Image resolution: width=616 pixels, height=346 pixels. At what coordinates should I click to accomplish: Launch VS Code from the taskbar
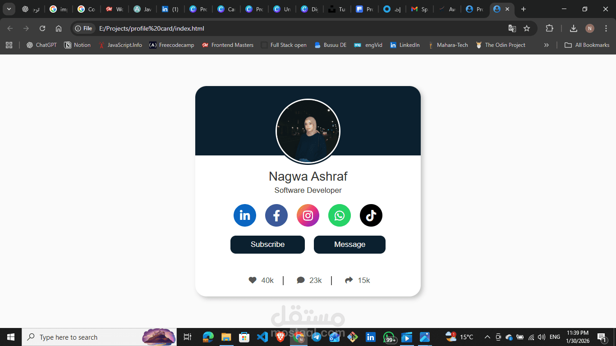(262, 337)
